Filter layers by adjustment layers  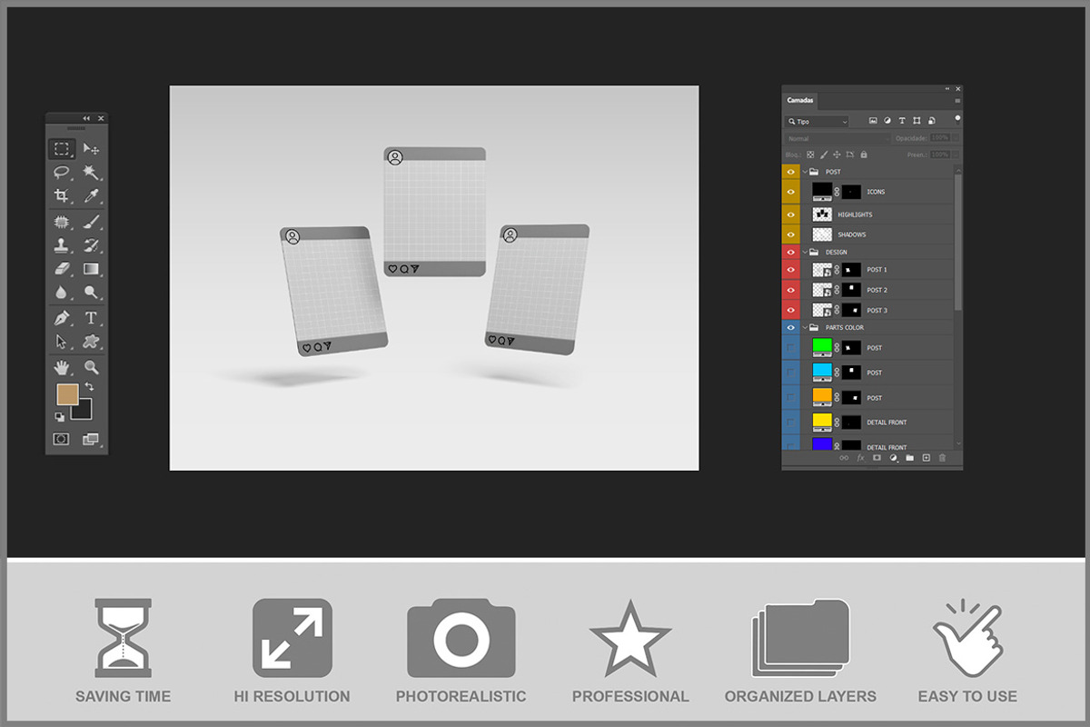click(887, 121)
